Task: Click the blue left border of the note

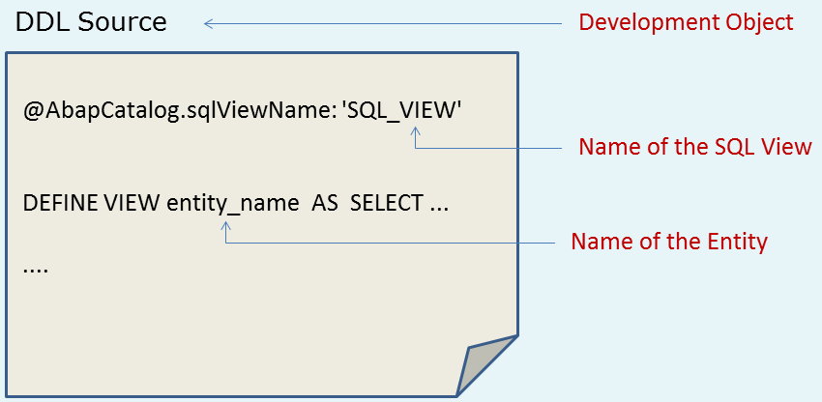Action: (x=7, y=222)
